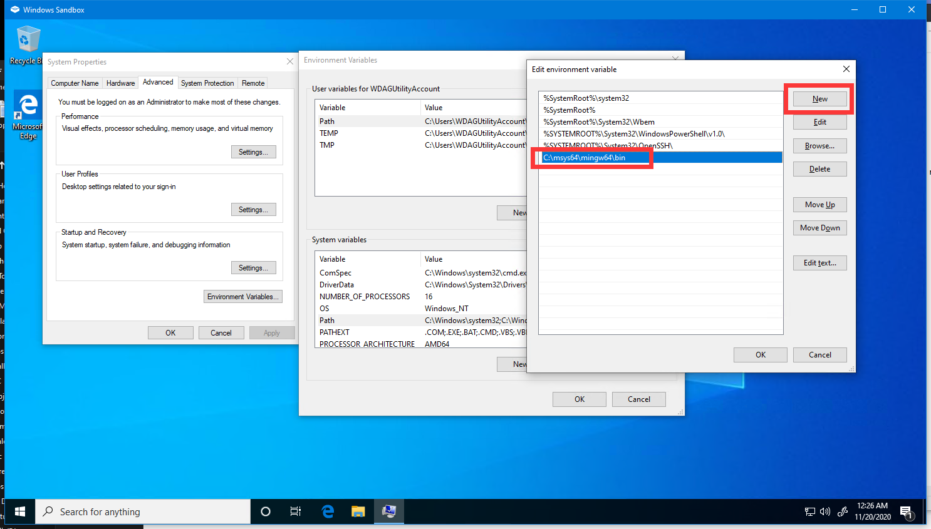The width and height of the screenshot is (931, 529).
Task: Click OK in System Properties
Action: tap(170, 333)
